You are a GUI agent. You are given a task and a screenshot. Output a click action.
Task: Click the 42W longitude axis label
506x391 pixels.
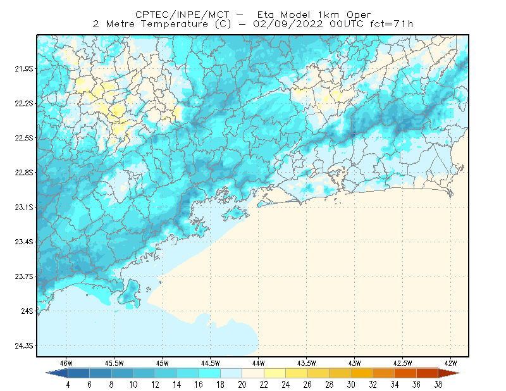coord(451,363)
